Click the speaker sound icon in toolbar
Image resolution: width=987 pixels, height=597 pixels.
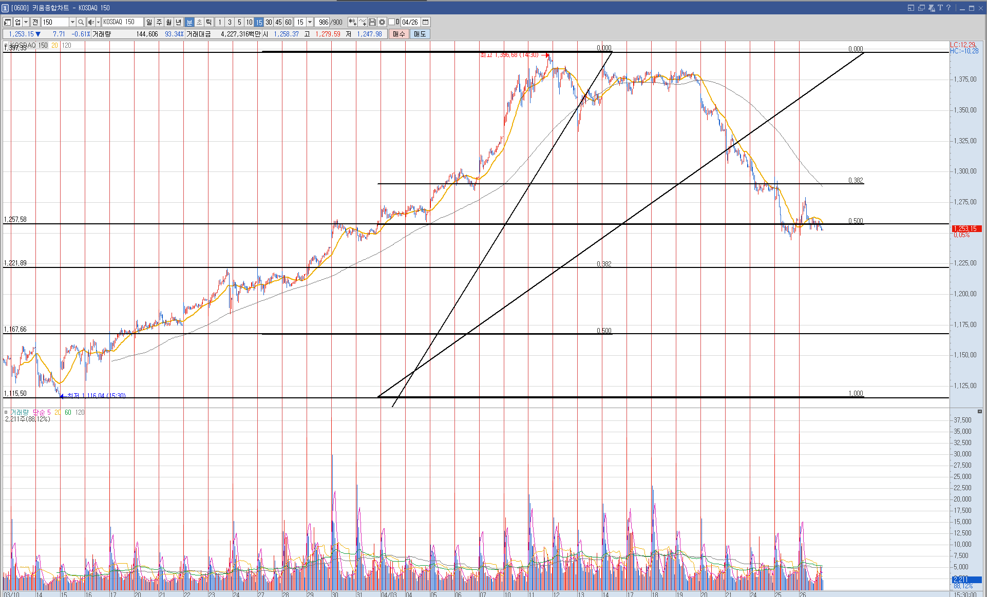point(90,22)
